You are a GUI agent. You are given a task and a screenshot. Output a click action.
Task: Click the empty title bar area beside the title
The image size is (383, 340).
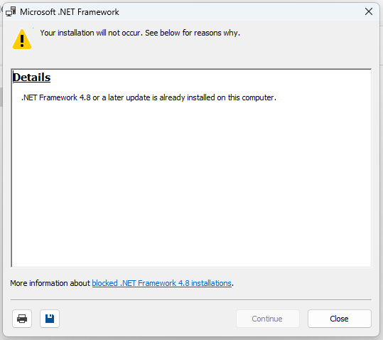tap(239, 11)
